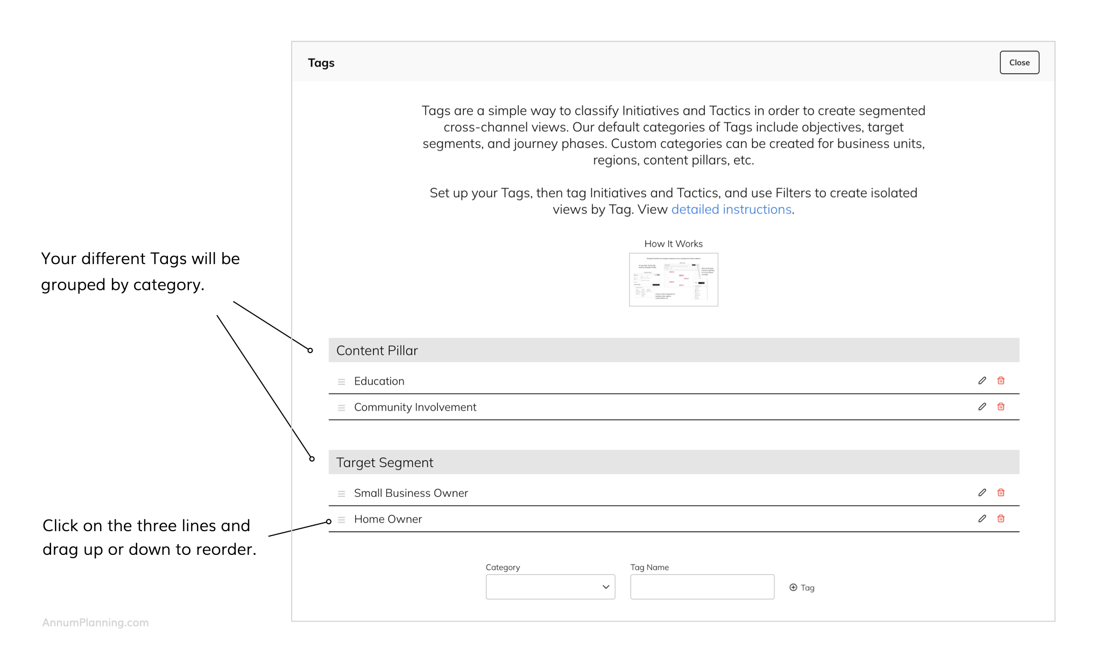
Task: Click the drag handle beside Small Business Owner
Action: tap(341, 494)
